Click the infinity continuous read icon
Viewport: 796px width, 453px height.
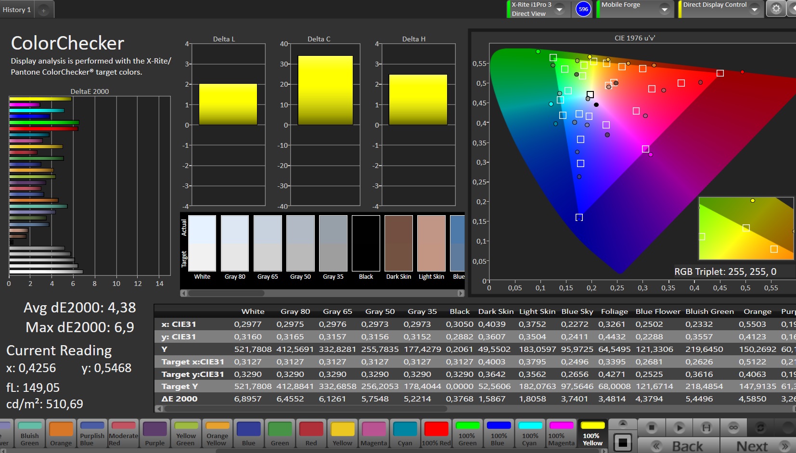tap(733, 427)
